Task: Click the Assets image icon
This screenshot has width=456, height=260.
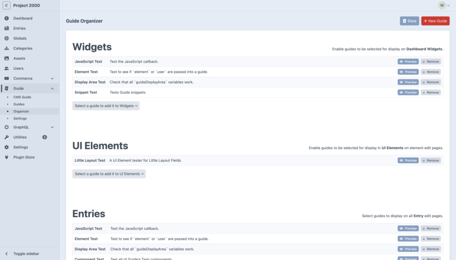Action: pos(7,58)
